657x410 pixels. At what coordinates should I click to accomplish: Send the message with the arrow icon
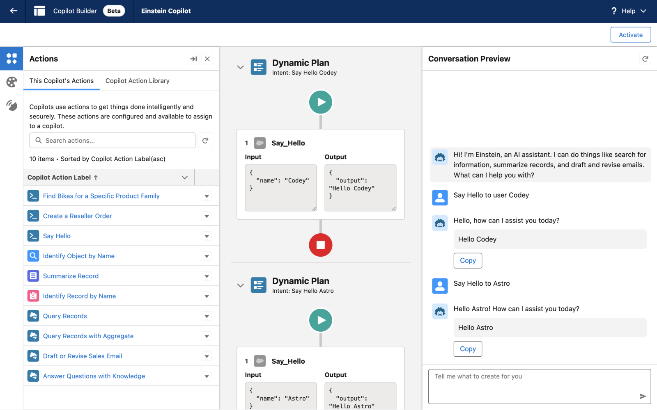click(643, 396)
